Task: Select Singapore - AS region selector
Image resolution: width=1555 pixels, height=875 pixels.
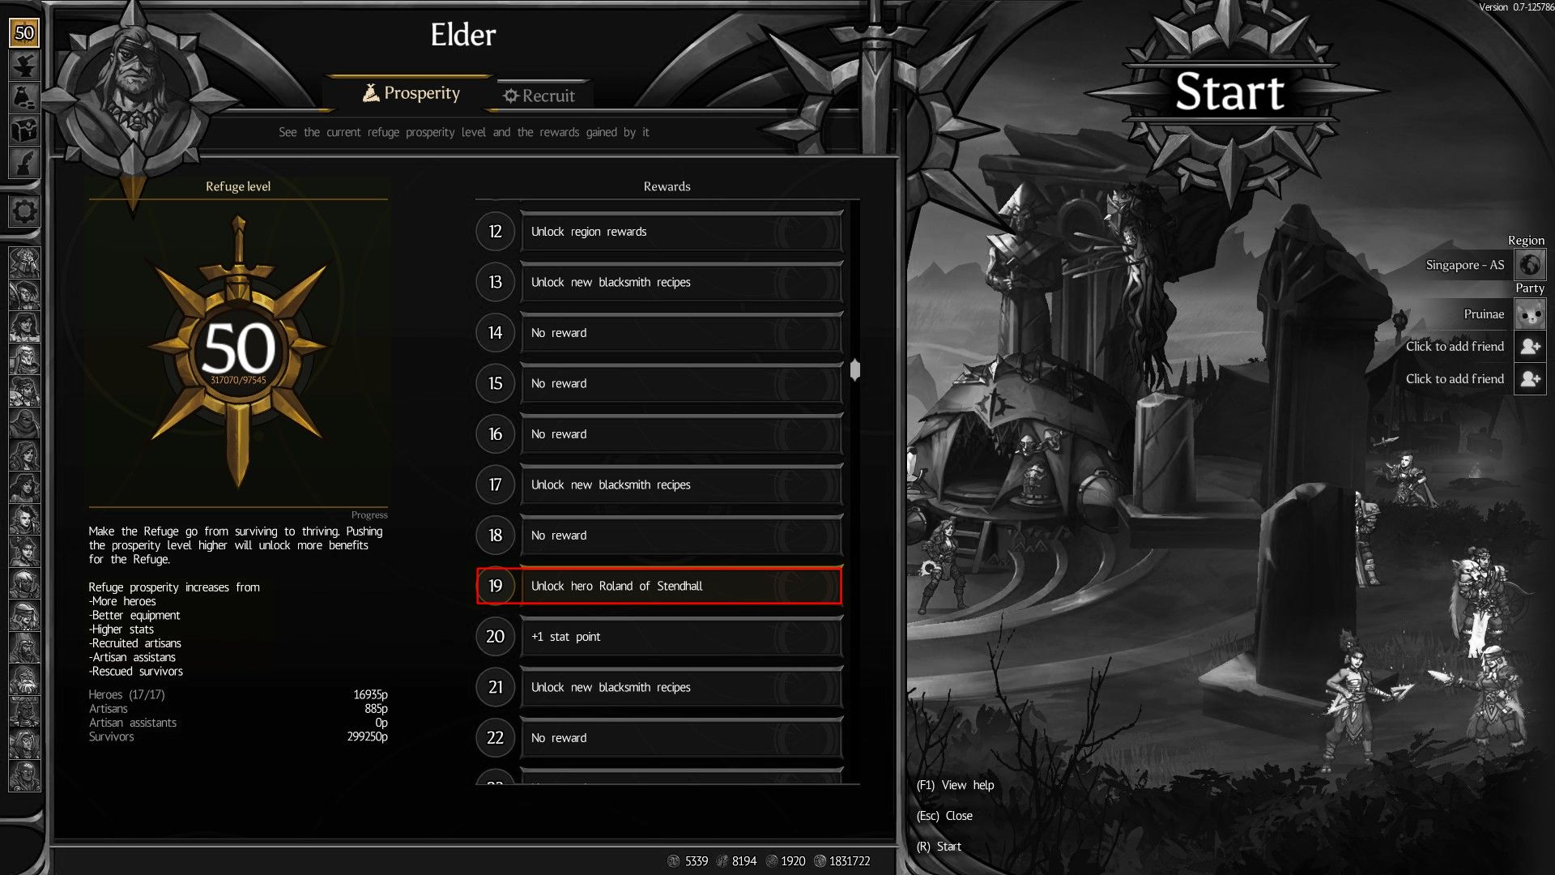Action: coord(1464,265)
